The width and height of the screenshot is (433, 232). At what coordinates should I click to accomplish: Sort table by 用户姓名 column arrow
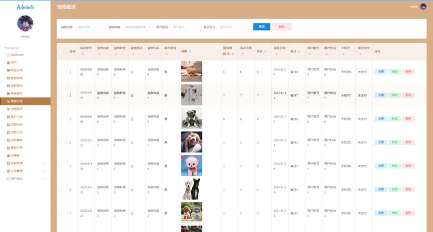coord(327,54)
